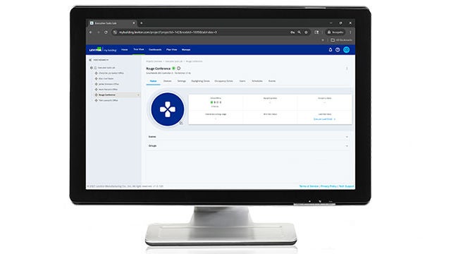Open Dashboards in the top navigation
The width and height of the screenshot is (451, 254).
coord(155,49)
